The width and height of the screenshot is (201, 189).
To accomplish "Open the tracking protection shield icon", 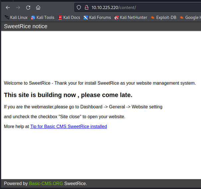I will coord(79,7).
